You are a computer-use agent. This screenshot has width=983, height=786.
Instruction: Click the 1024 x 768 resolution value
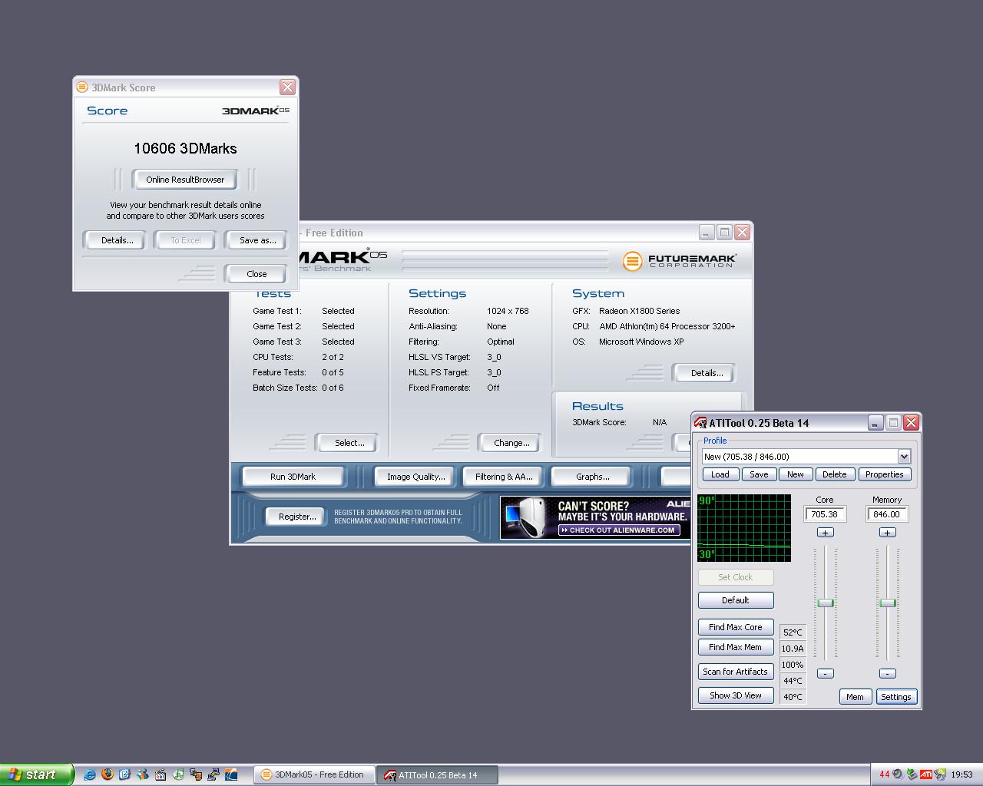[x=508, y=311]
